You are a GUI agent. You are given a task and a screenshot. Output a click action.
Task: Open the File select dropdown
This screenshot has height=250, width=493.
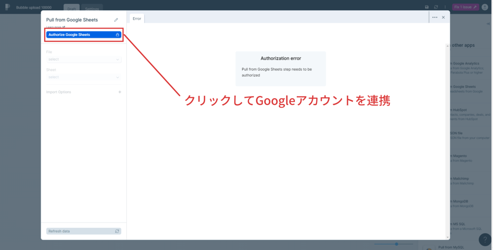tap(84, 60)
